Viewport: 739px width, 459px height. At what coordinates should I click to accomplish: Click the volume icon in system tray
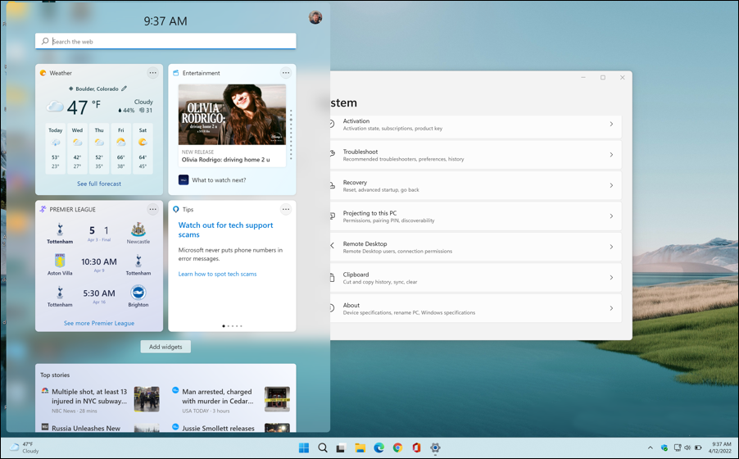(x=687, y=448)
